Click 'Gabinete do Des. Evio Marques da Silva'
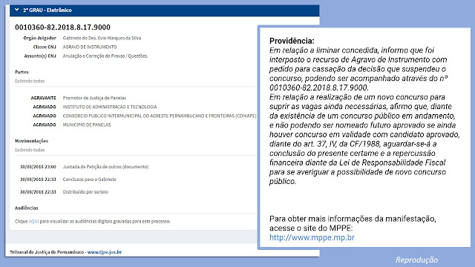This screenshot has height=267, width=475. (x=102, y=38)
